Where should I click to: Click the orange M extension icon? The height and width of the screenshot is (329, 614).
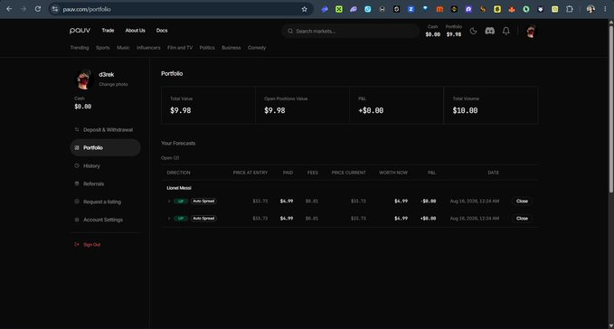pos(439,9)
